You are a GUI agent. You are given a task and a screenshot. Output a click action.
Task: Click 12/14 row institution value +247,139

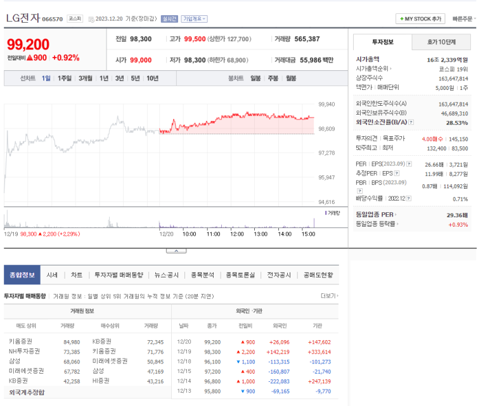click(319, 381)
